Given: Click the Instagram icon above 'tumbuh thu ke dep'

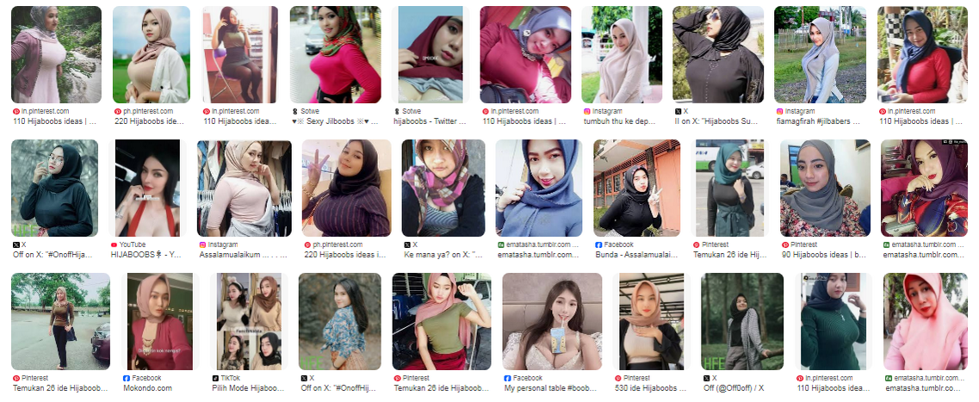Looking at the screenshot, I should point(587,111).
